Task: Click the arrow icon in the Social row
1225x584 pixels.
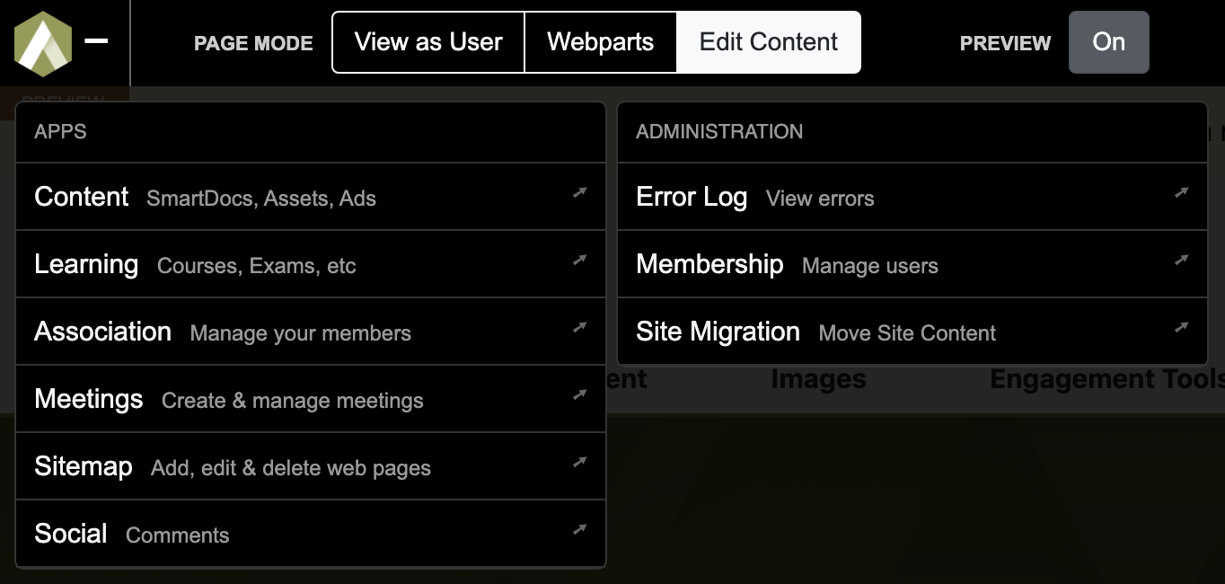Action: (x=579, y=529)
